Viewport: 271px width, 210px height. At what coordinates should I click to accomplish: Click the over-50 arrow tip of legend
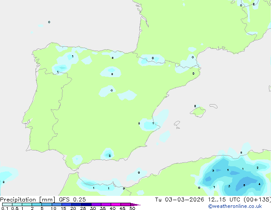(x=135, y=204)
